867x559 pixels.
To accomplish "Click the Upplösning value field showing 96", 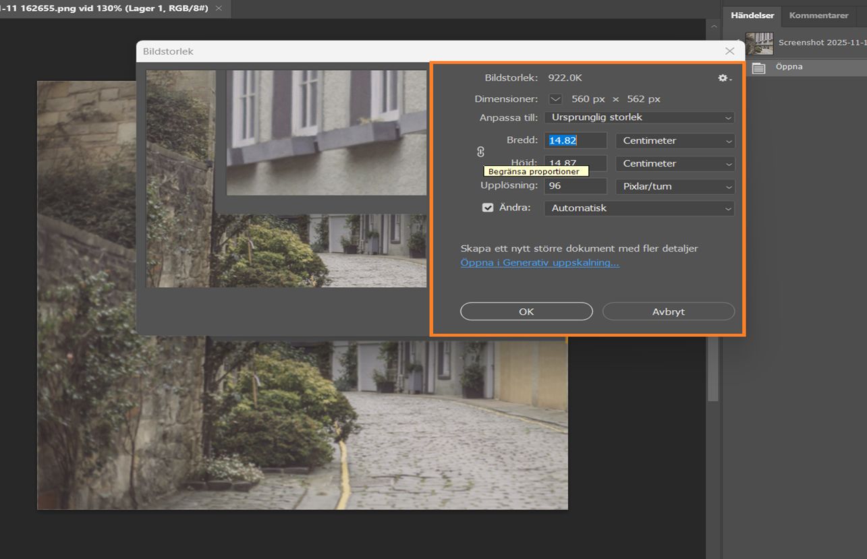I will (576, 187).
